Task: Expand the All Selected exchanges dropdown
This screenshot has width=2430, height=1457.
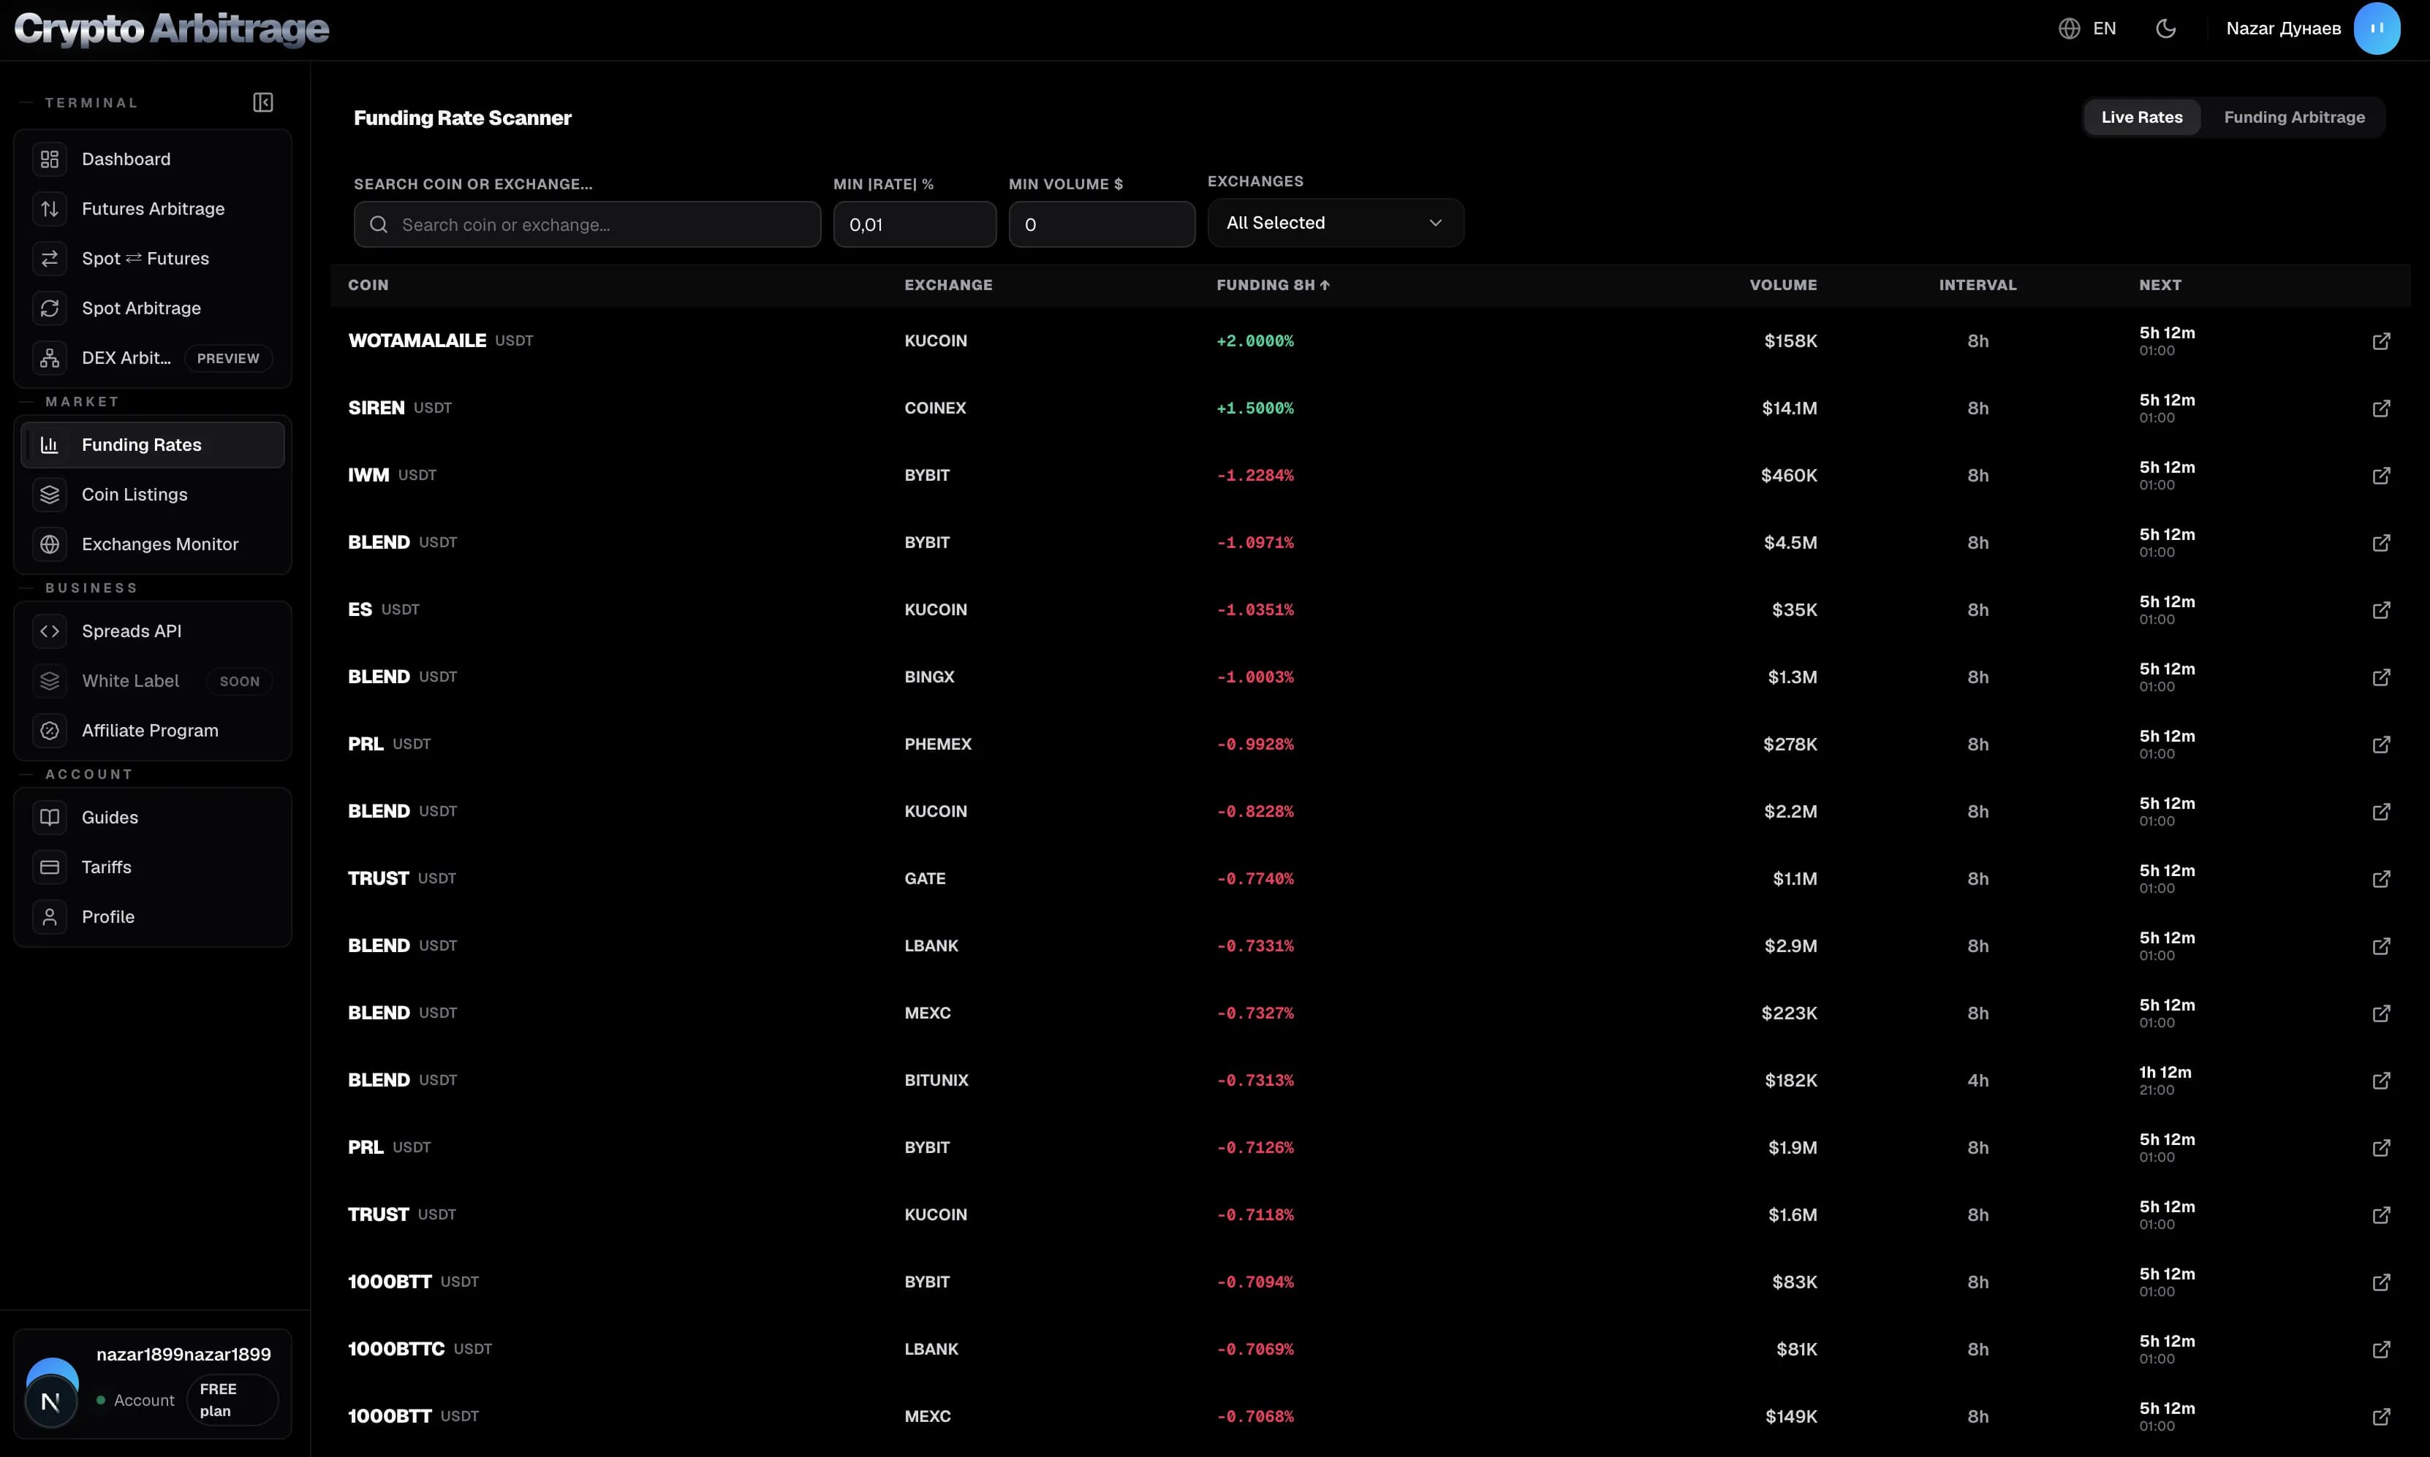Action: pyautogui.click(x=1335, y=223)
